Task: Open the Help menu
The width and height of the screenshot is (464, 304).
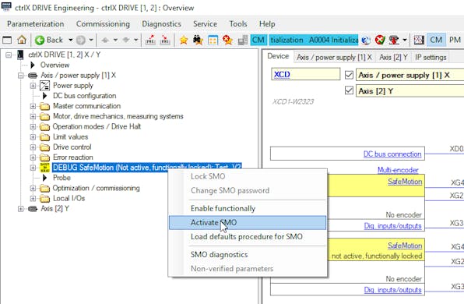Action: [267, 23]
